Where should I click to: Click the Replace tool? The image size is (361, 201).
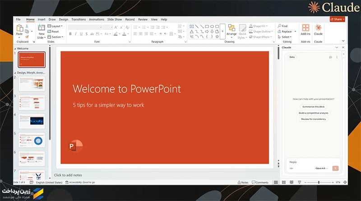pos(285,32)
